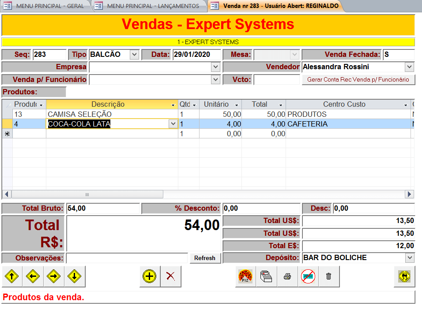
Task: Open the pizza PIZ icon button
Action: click(245, 276)
